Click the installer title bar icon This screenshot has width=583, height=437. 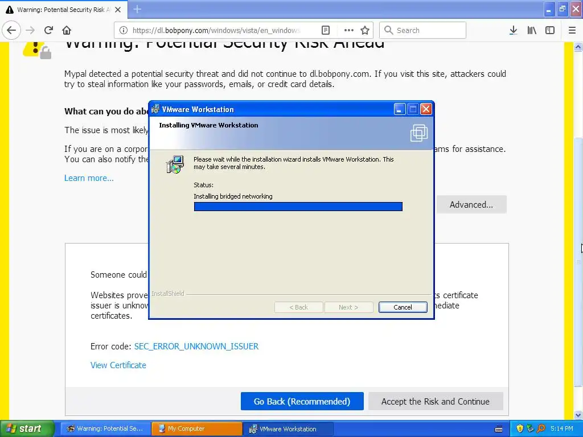[x=155, y=109]
